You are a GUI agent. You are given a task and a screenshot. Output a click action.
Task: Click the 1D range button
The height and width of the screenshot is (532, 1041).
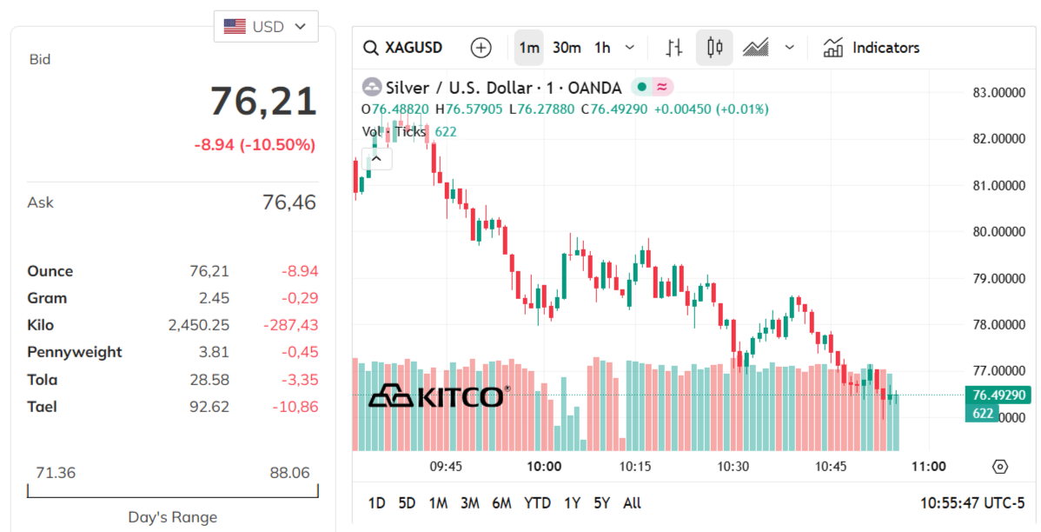(x=375, y=502)
